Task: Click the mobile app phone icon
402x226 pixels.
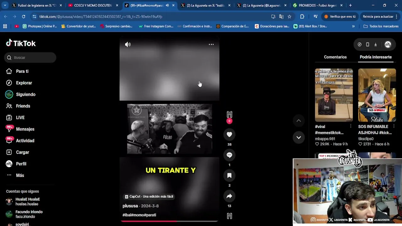Action: 367,45
